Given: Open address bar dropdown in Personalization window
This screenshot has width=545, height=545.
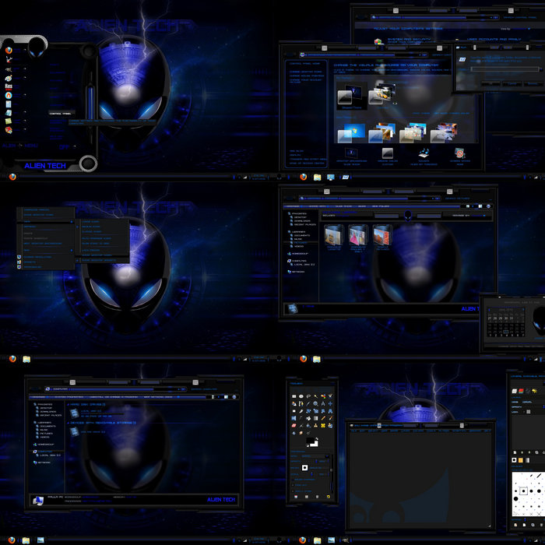Looking at the screenshot, I should tap(420, 55).
